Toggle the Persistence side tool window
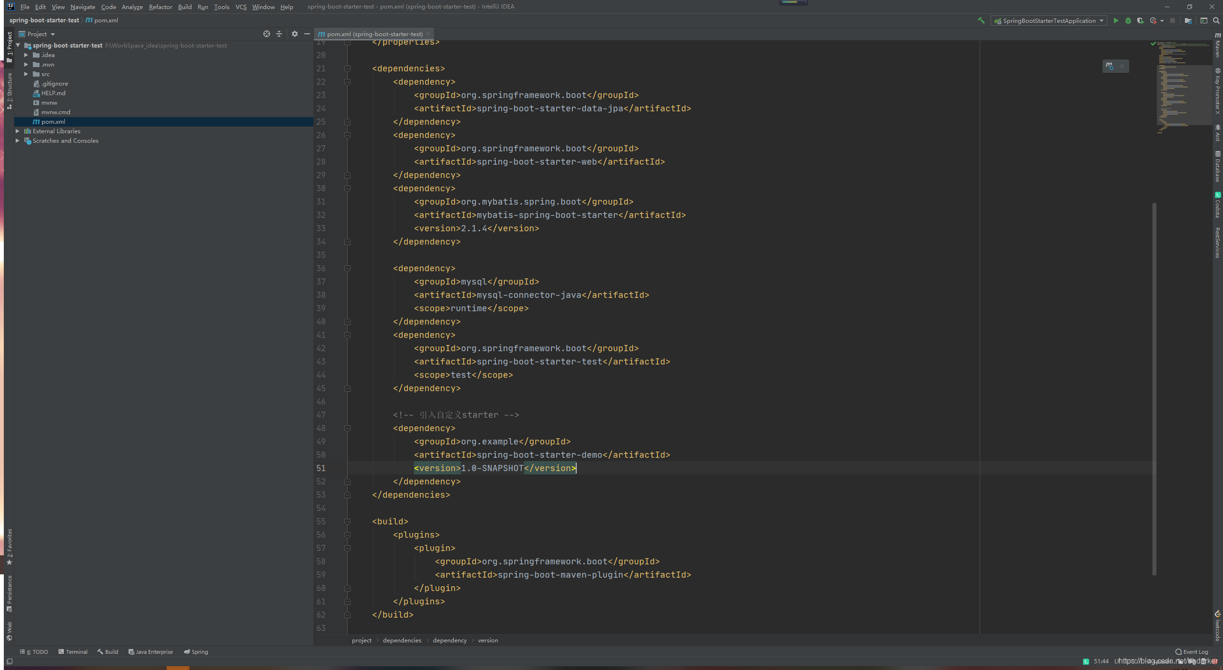The width and height of the screenshot is (1223, 670). click(x=9, y=593)
